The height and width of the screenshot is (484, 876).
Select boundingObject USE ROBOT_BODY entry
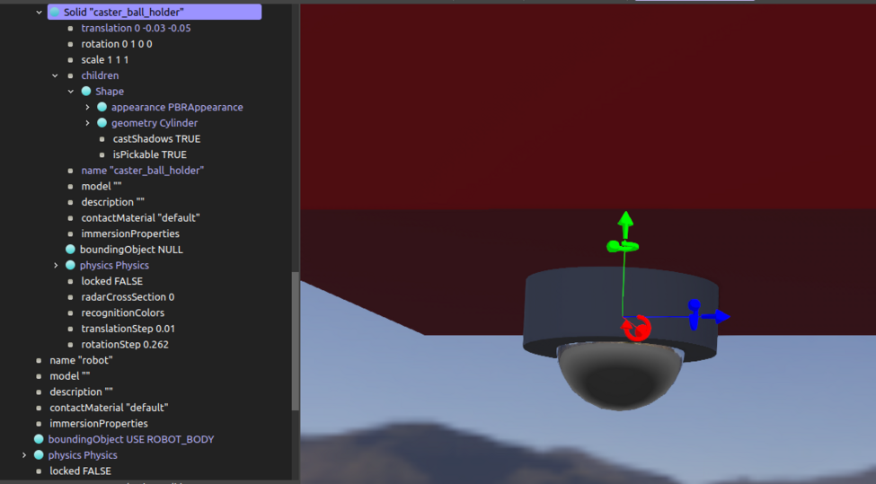tap(130, 439)
